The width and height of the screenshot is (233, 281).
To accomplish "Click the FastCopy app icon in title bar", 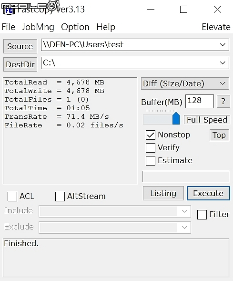I will (9, 10).
